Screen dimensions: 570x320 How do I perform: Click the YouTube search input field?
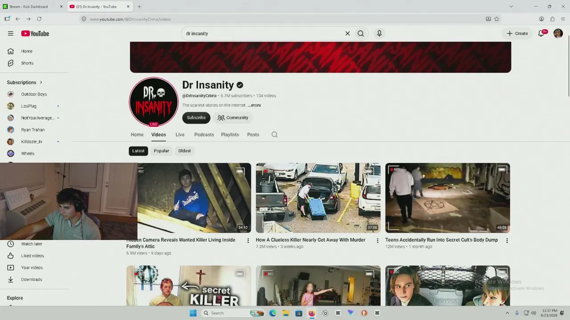tap(263, 33)
